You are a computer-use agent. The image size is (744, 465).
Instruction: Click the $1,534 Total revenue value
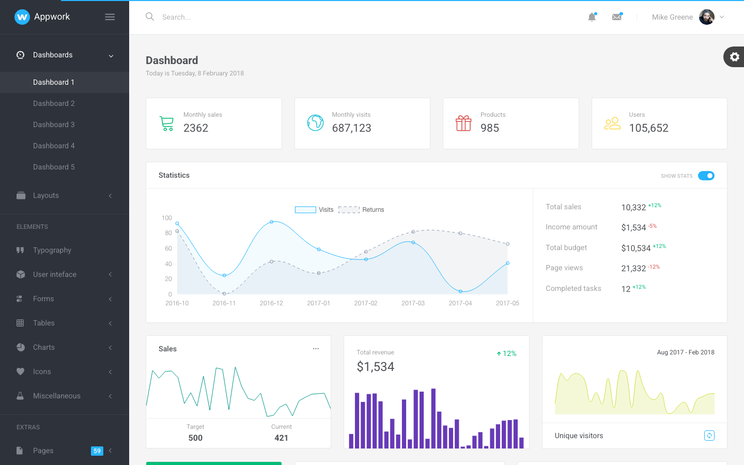[376, 367]
